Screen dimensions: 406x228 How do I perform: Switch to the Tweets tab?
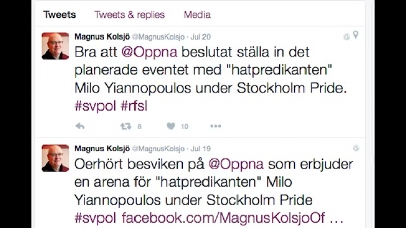click(x=59, y=15)
